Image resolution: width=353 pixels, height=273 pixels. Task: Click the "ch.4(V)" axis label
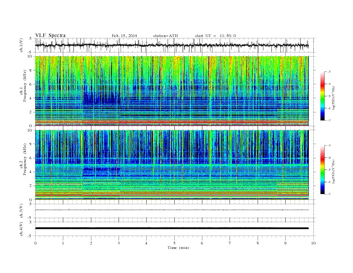21,229
